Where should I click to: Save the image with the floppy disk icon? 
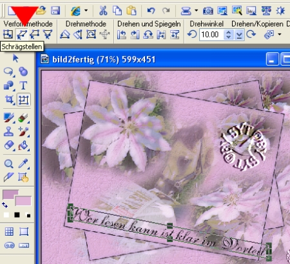tap(55, 10)
